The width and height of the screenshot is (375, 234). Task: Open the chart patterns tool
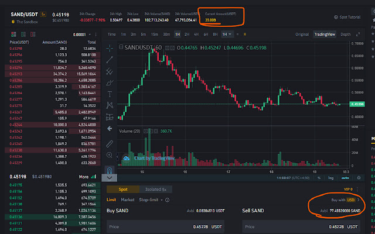[110, 105]
